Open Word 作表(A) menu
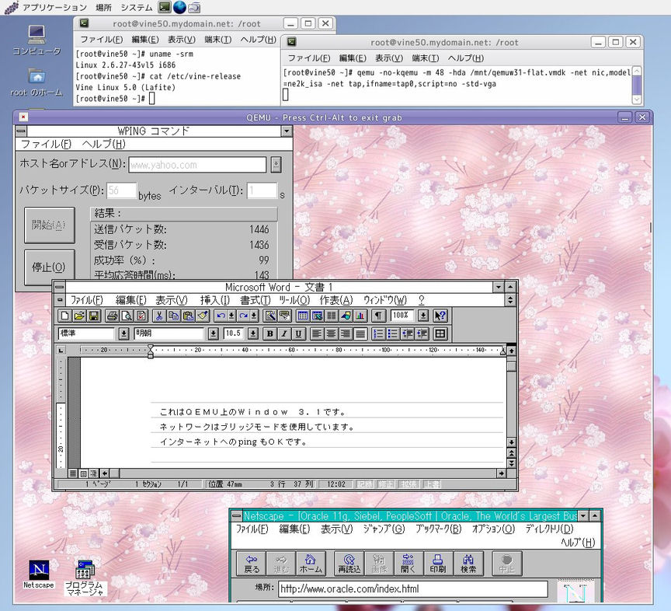671x611 pixels. click(336, 300)
